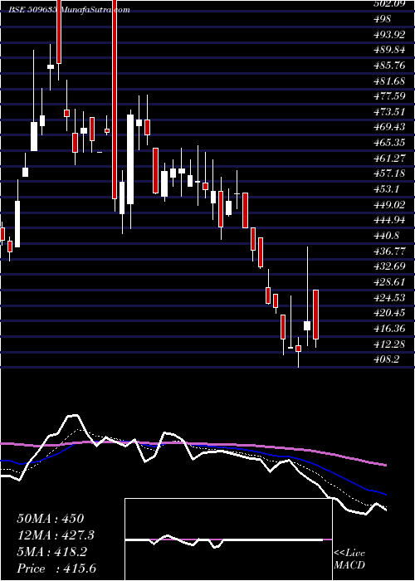Click the 477.59 price level label

[x=389, y=96]
